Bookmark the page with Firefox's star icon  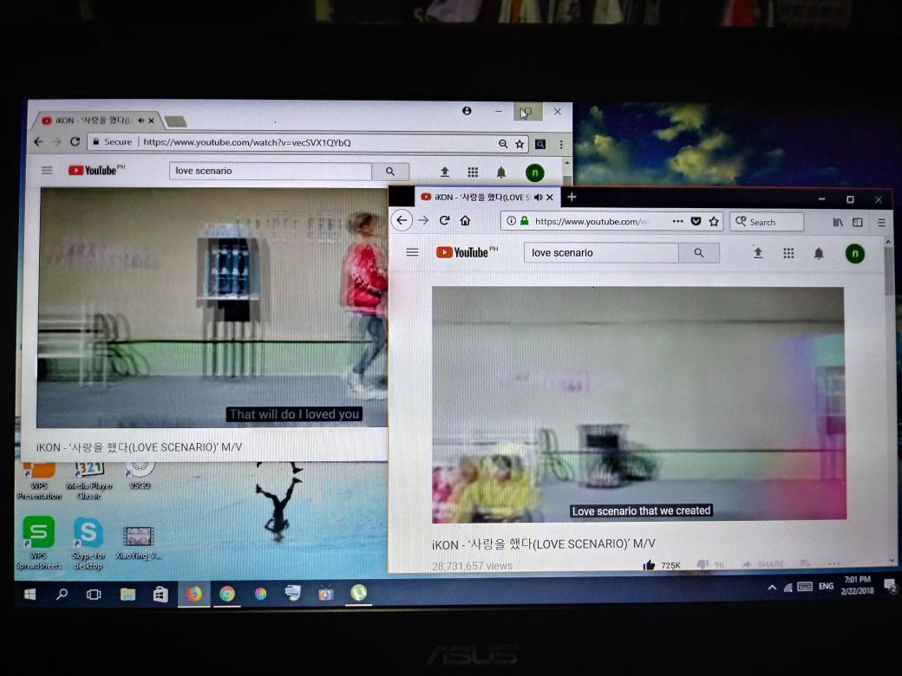point(714,221)
